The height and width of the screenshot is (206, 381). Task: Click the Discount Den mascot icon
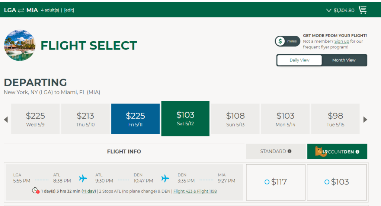[320, 151]
